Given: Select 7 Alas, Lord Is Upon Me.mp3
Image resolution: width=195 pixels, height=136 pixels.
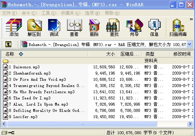Looking at the screenshot, I should pyautogui.click(x=39, y=104).
